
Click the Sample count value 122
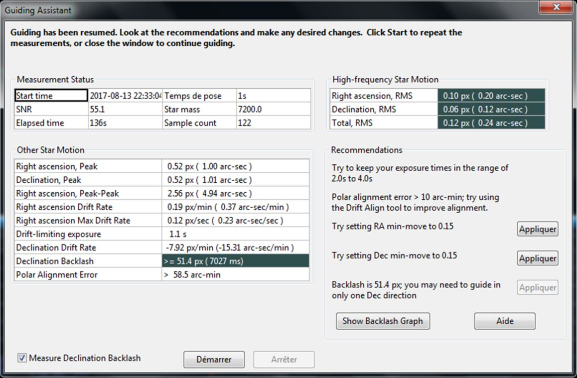(274, 123)
